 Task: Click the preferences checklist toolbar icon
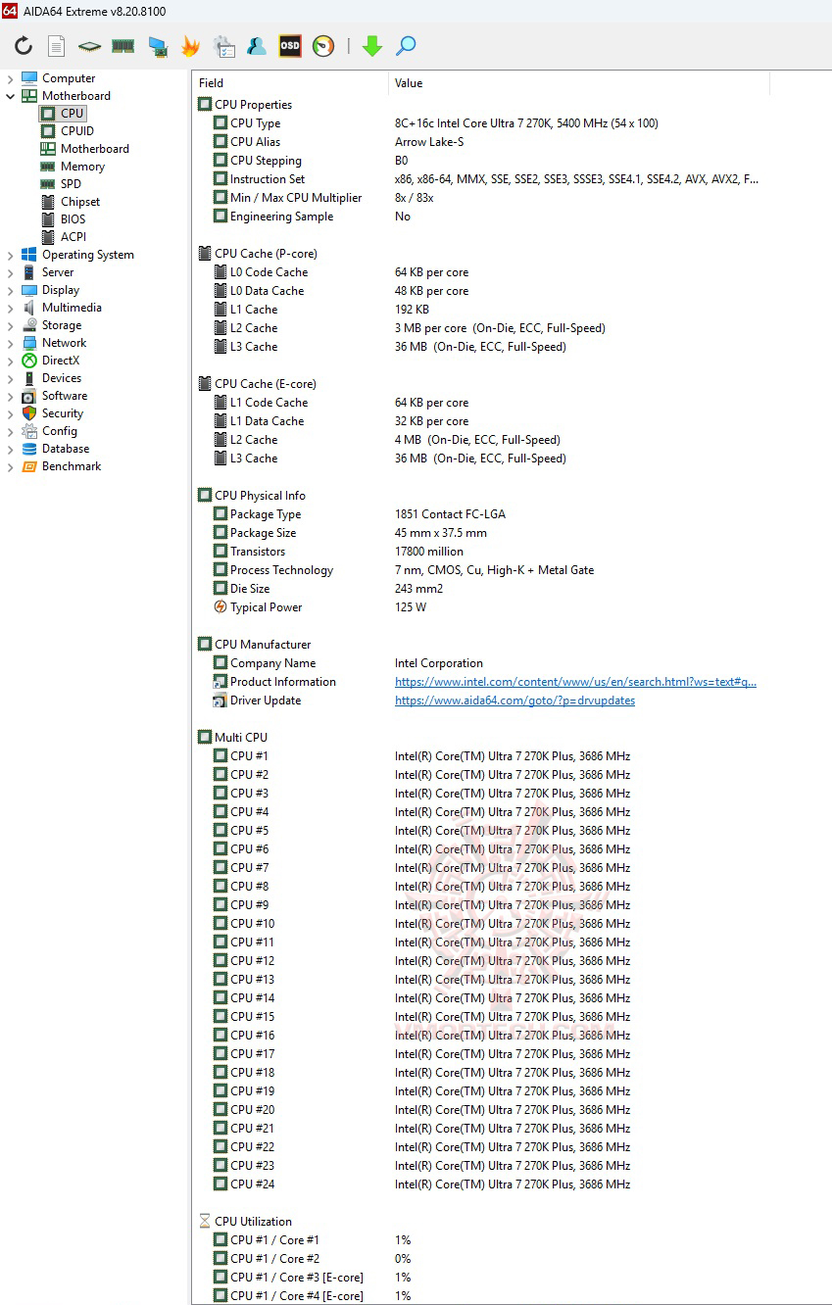tap(223, 46)
